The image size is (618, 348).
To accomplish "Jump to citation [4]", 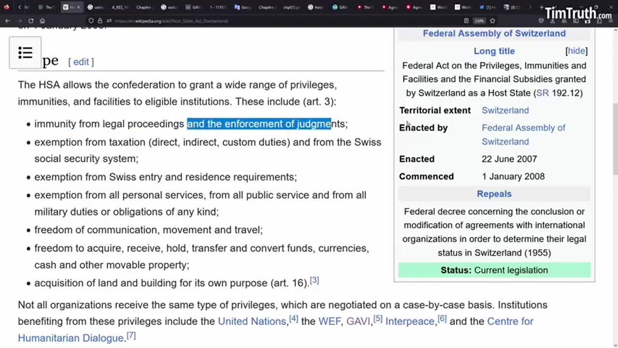I will [294, 319].
